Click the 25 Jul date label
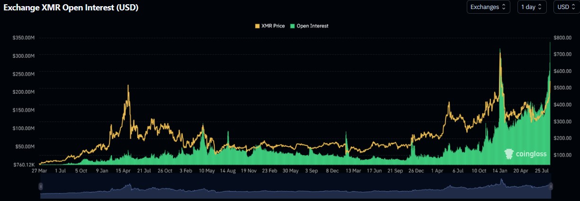This screenshot has height=201, width=580. (541, 171)
